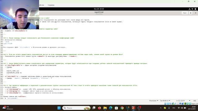Image resolution: width=198 pixels, height=111 pixels.
Task: Click VirtualBox shared folders status icon
Action: (178, 104)
